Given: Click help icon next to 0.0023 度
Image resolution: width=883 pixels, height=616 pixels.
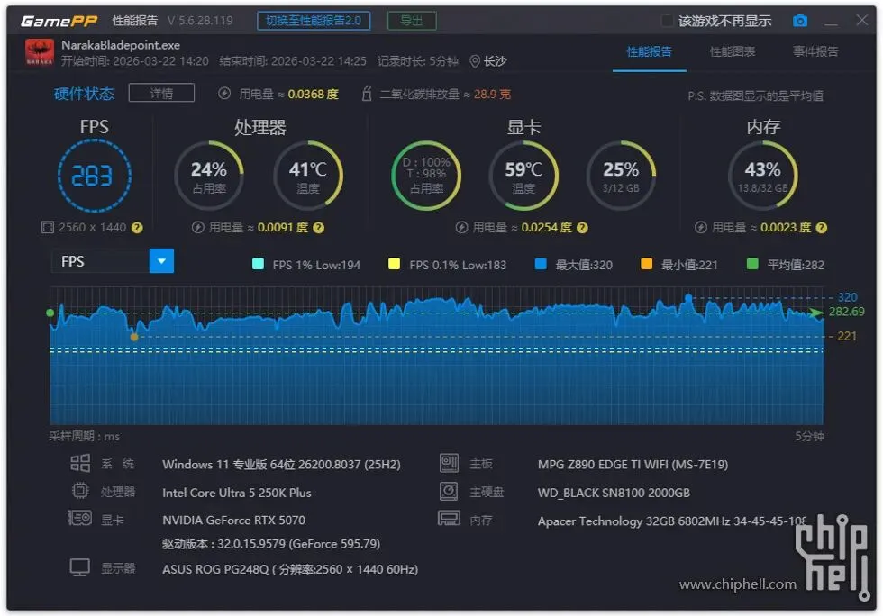Looking at the screenshot, I should (822, 228).
